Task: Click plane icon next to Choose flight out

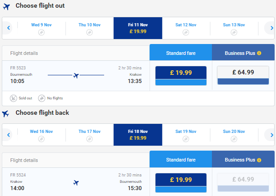Action: [6, 7]
